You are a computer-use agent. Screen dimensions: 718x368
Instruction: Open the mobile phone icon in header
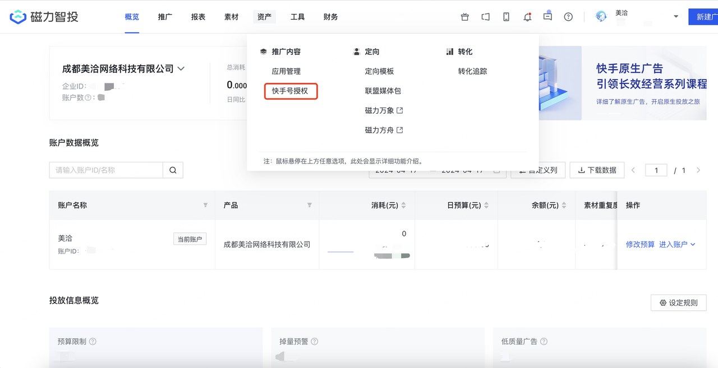pos(506,17)
